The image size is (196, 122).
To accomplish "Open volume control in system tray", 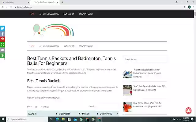I will click(180, 119).
